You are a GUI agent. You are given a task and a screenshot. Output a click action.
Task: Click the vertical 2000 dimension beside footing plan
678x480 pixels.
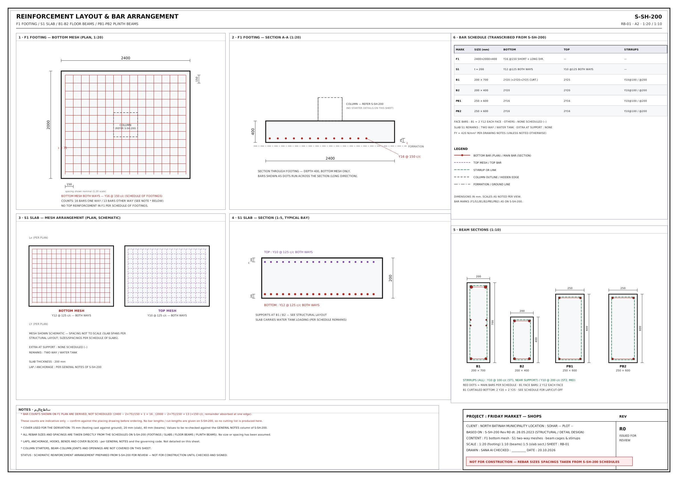pos(48,125)
